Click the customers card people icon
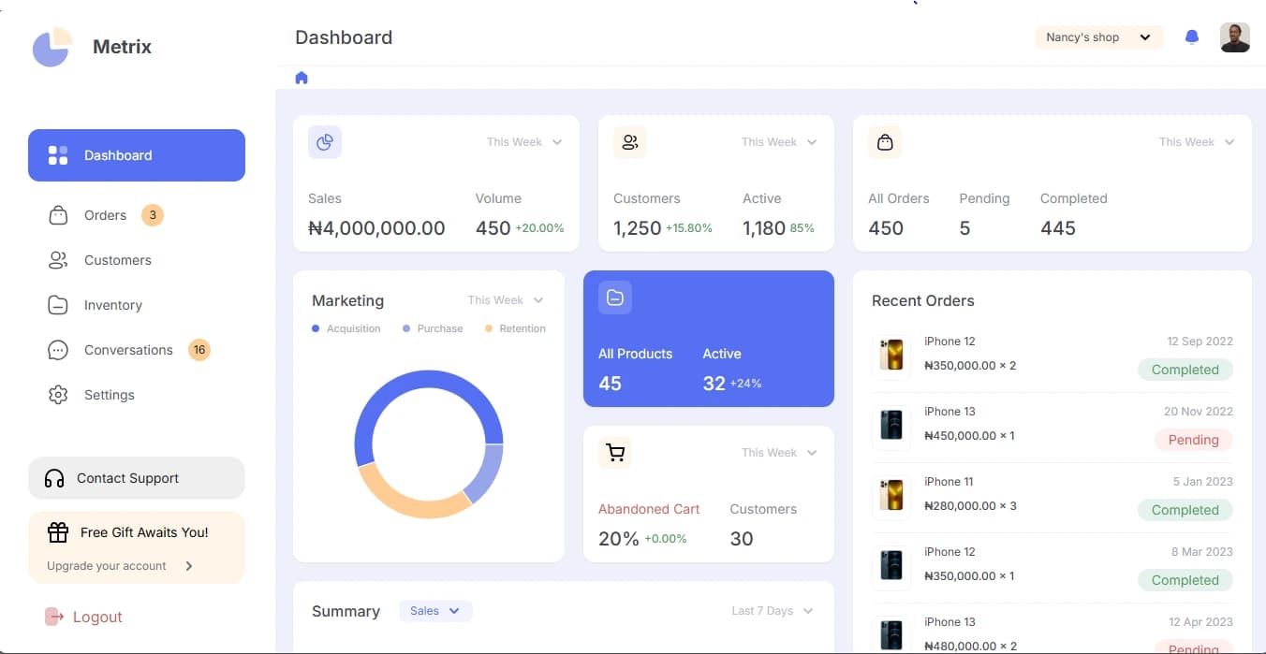Viewport: 1266px width, 654px height. (630, 142)
